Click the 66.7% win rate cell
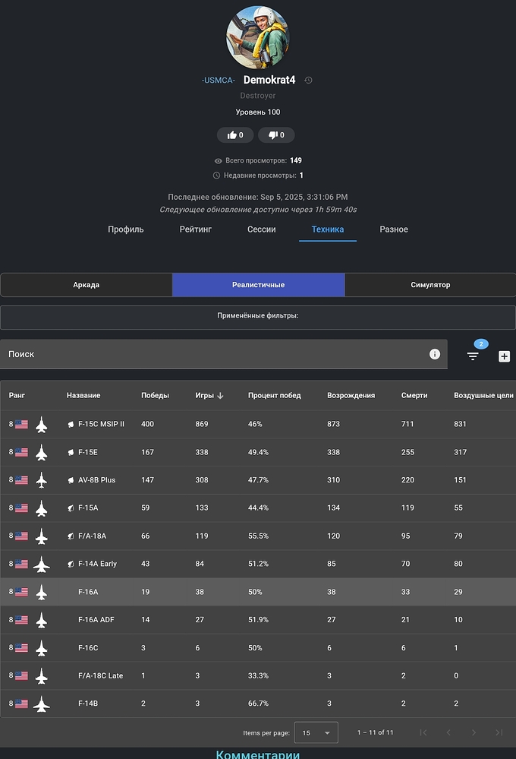 point(258,704)
